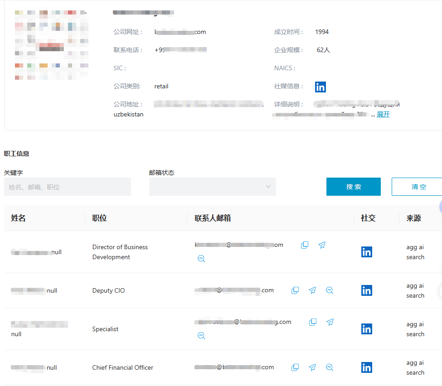Verify the Specialist's email address
Image resolution: width=442 pixels, height=386 pixels.
tap(201, 336)
